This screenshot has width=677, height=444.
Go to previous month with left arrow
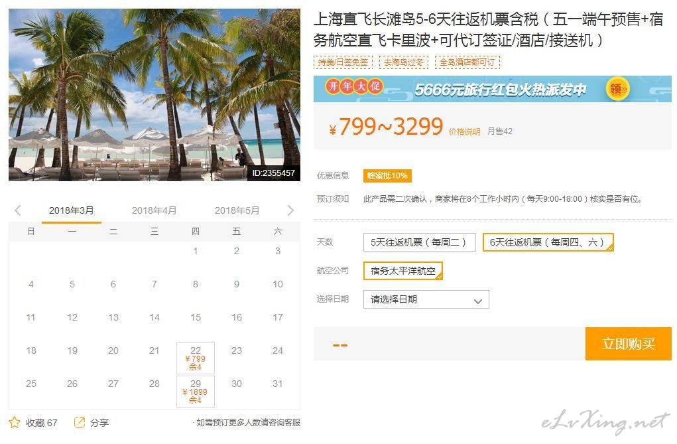point(18,210)
